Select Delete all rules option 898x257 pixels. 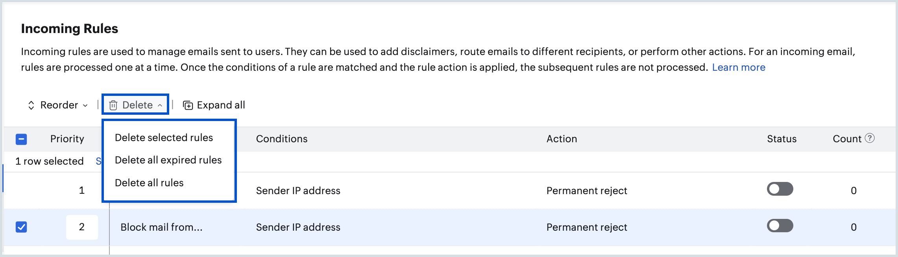(x=149, y=183)
